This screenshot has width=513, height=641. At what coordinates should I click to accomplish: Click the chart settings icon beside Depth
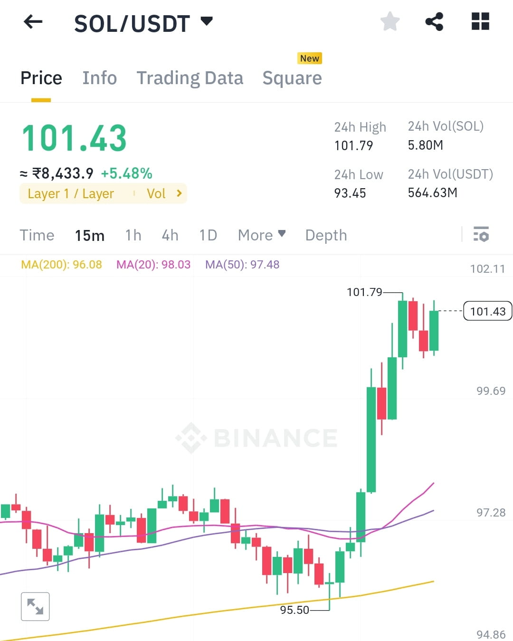pos(481,235)
